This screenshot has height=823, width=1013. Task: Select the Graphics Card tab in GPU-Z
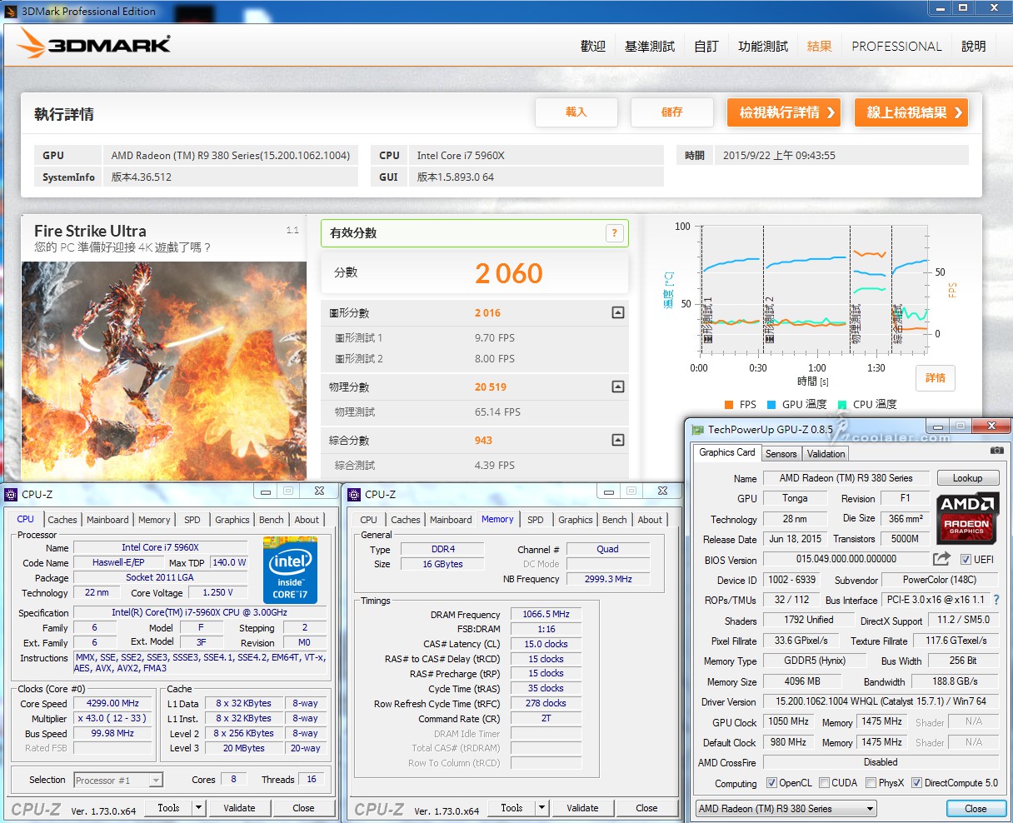727,452
